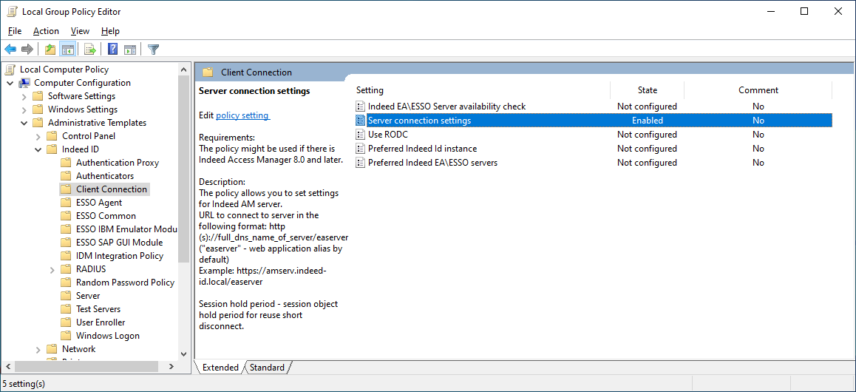Screen dimensions: 856x392
Task: Expand the Software Settings tree node
Action: point(24,96)
